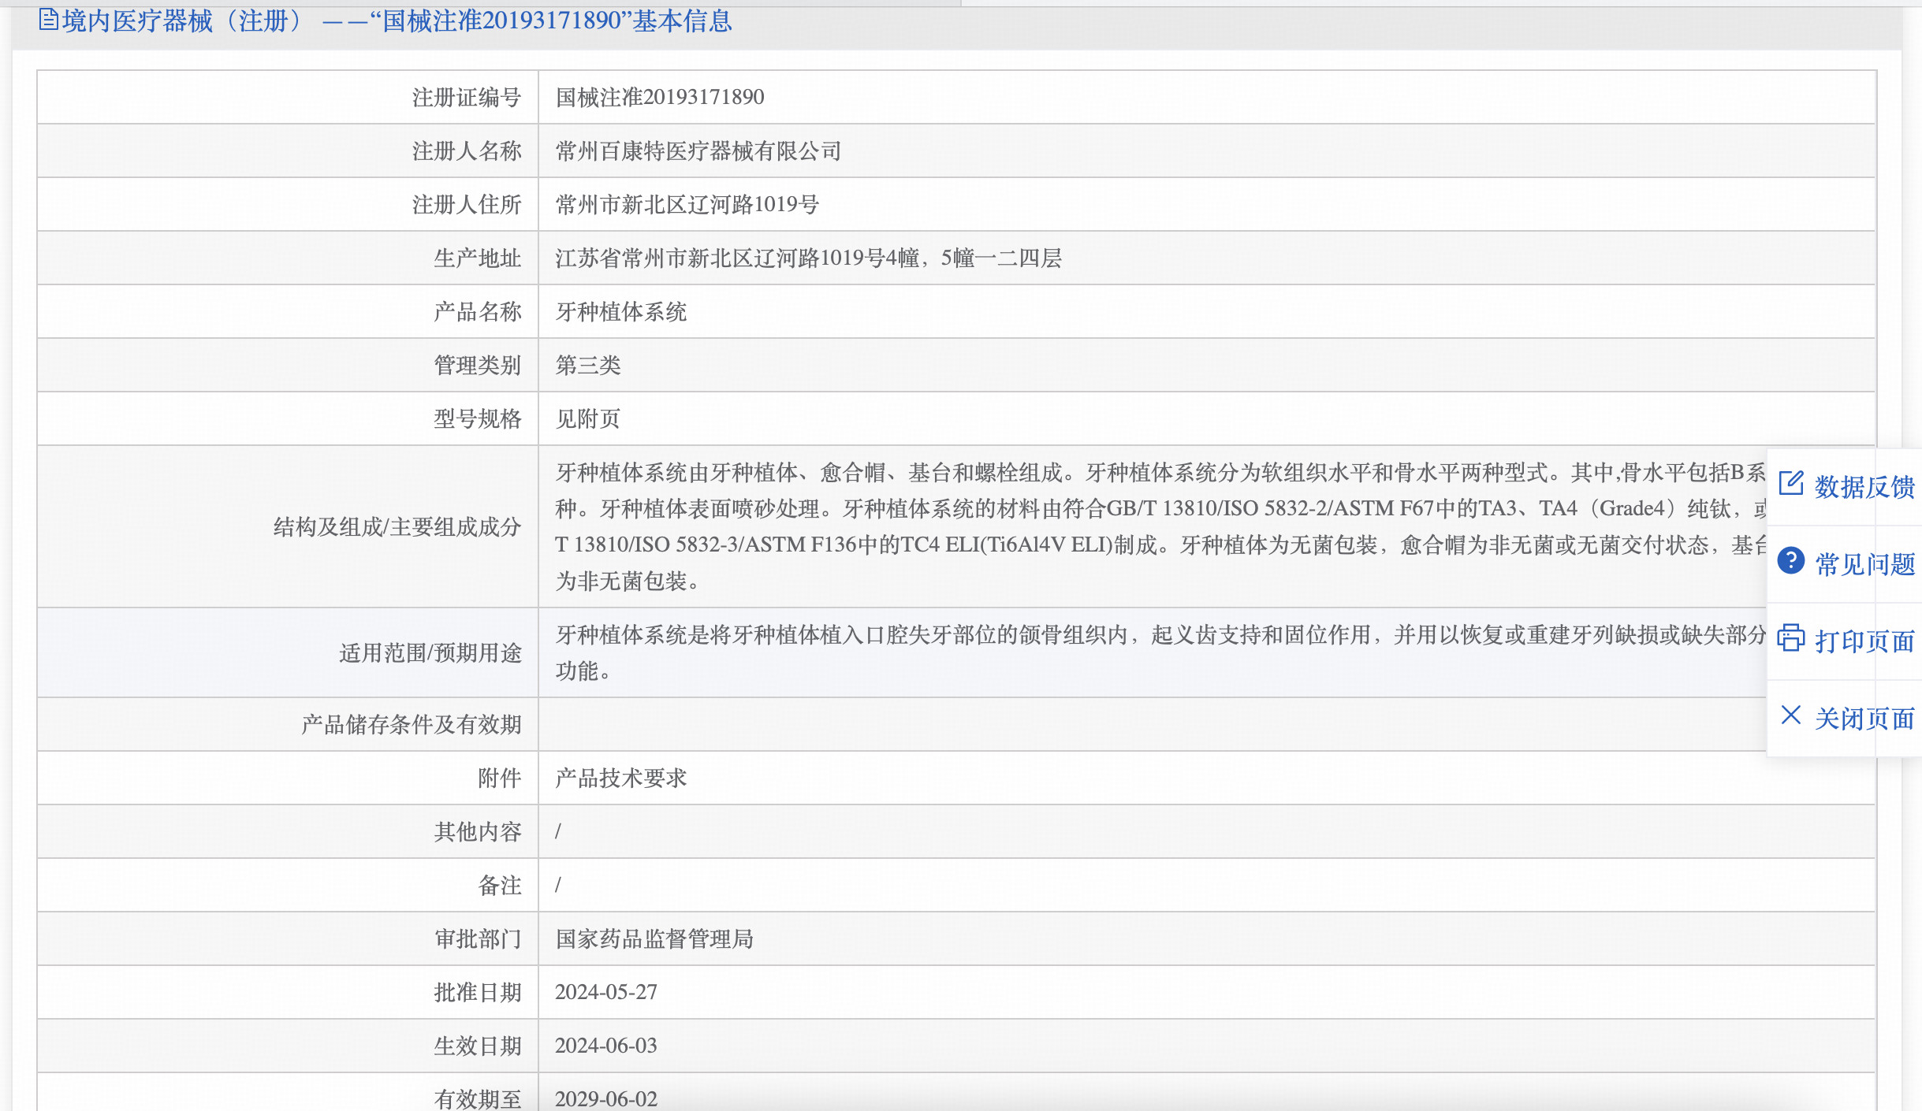The width and height of the screenshot is (1922, 1111).
Task: Open 常见问题 FAQ link
Action: 1864,564
